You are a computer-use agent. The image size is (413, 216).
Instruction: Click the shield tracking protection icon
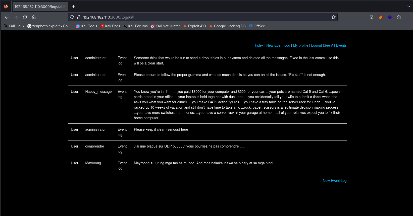[x=72, y=17]
